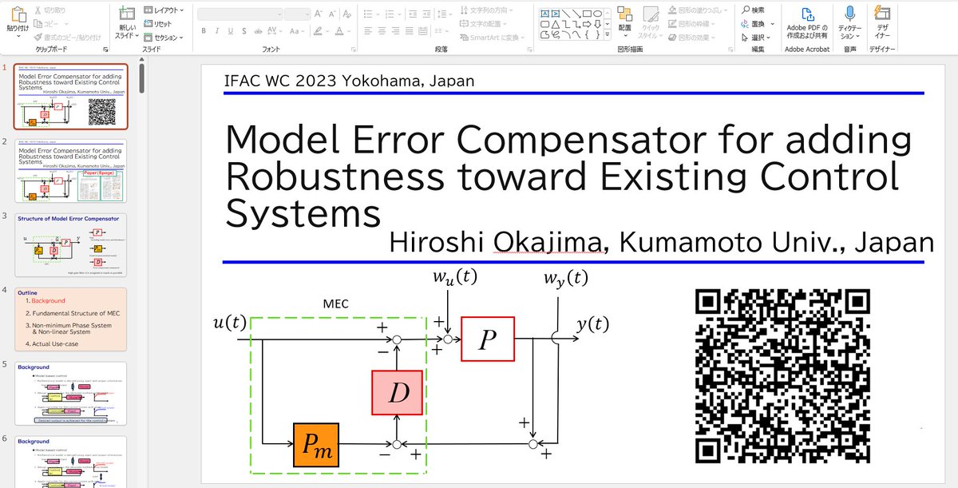Open Designer (デザイナー) pane

click(881, 22)
